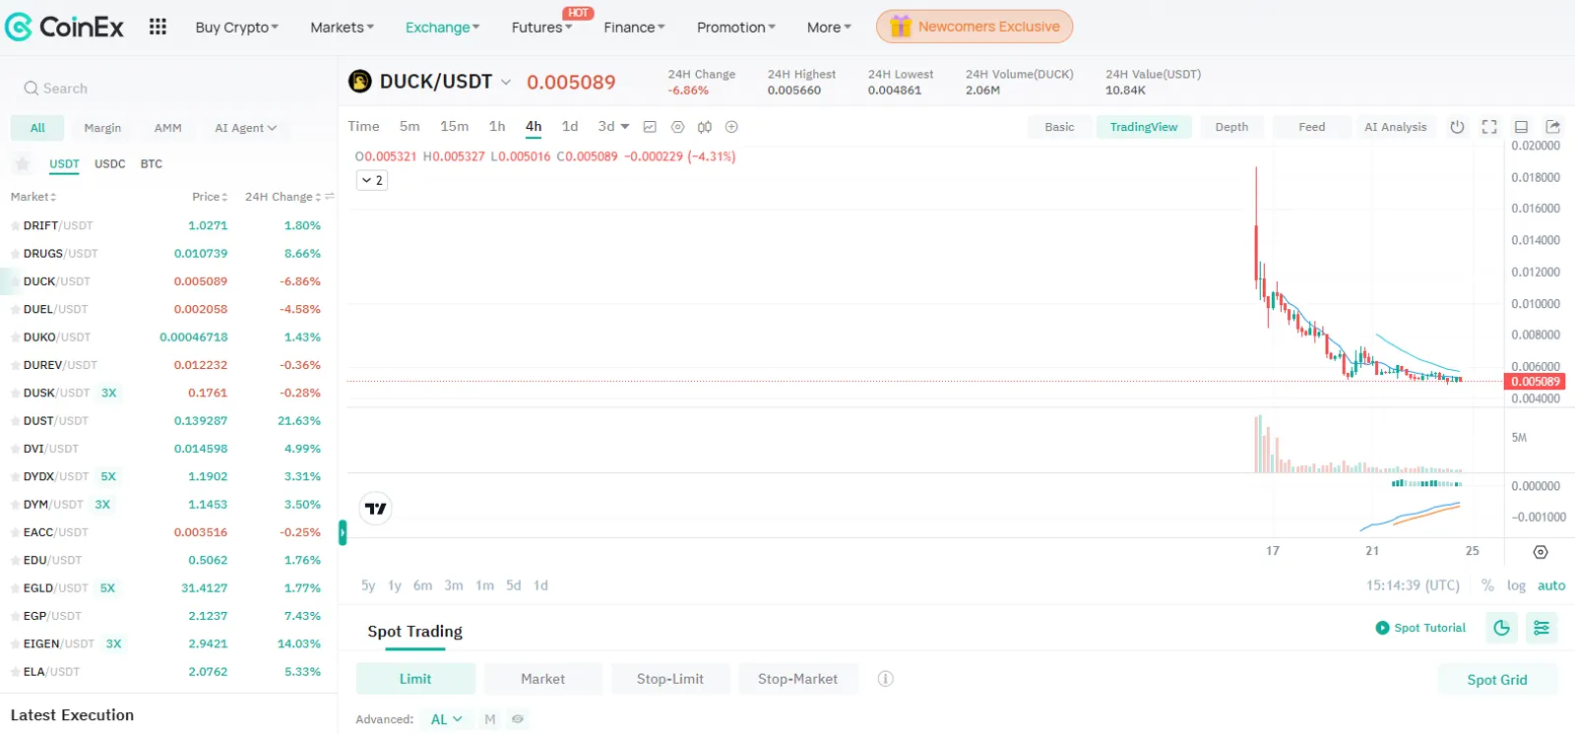Select the BTC market tab
The height and width of the screenshot is (734, 1575).
151,164
